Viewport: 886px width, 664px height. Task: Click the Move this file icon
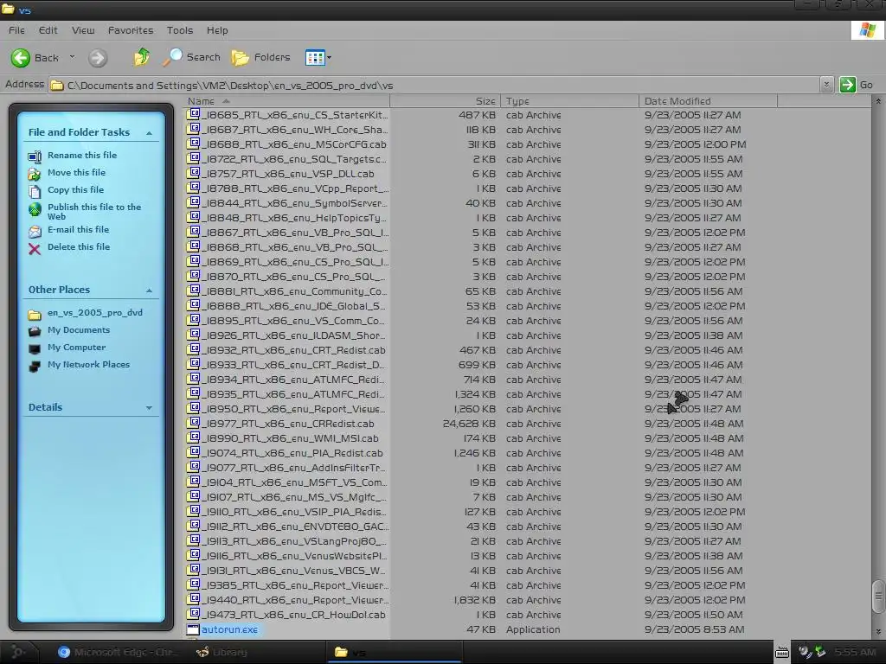[x=35, y=174]
